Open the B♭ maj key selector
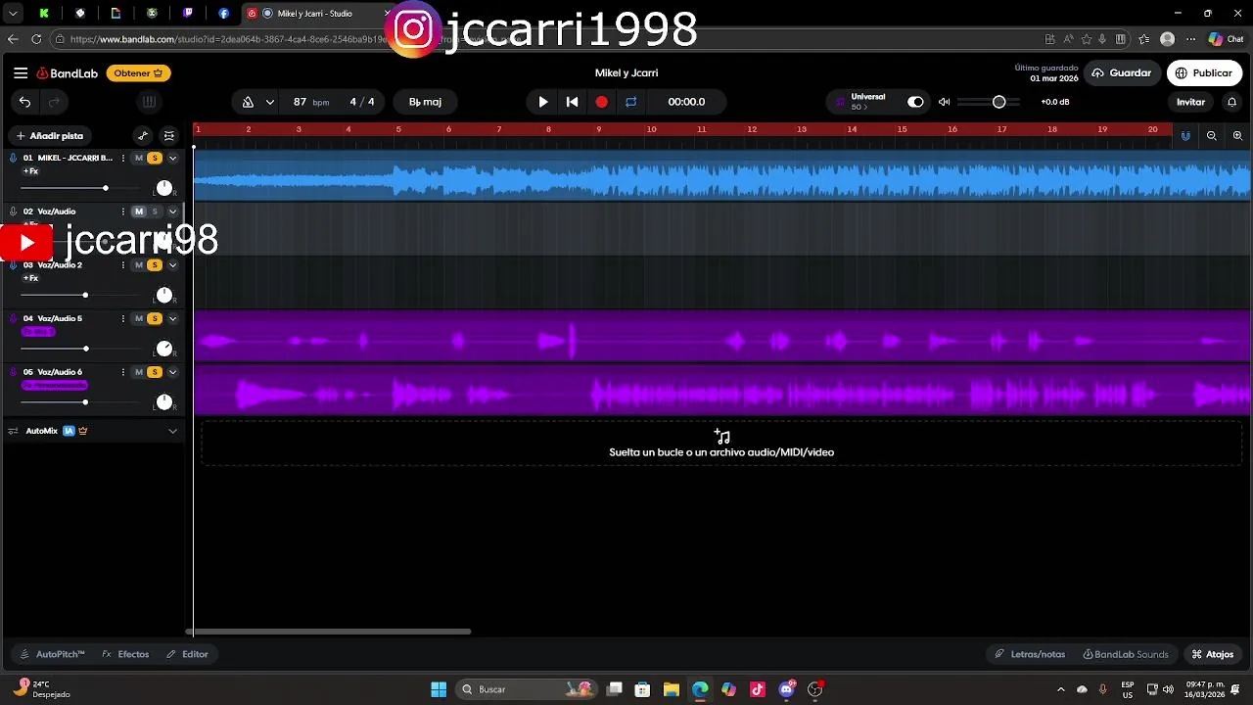The width and height of the screenshot is (1253, 705). tap(425, 102)
